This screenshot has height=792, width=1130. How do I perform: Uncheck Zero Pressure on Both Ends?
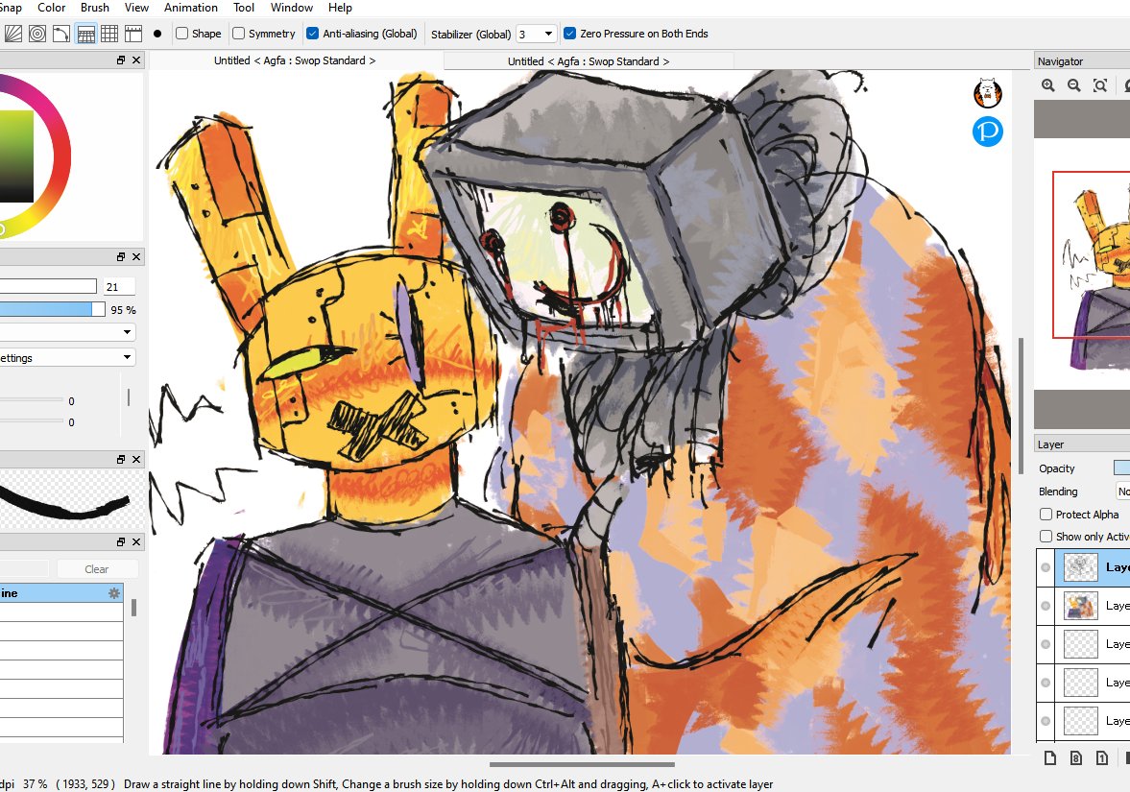[570, 34]
